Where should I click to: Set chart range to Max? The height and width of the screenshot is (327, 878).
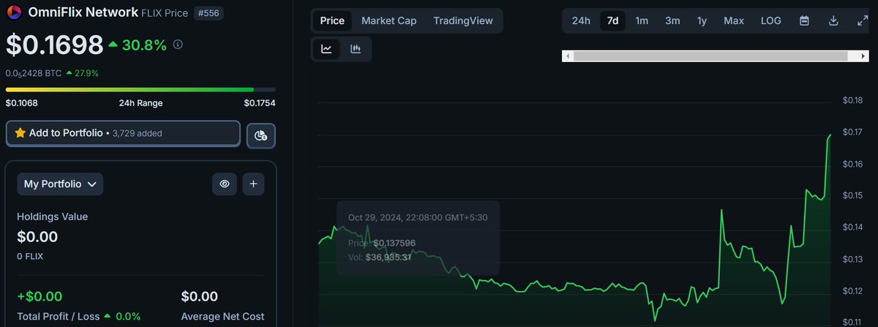coord(734,20)
